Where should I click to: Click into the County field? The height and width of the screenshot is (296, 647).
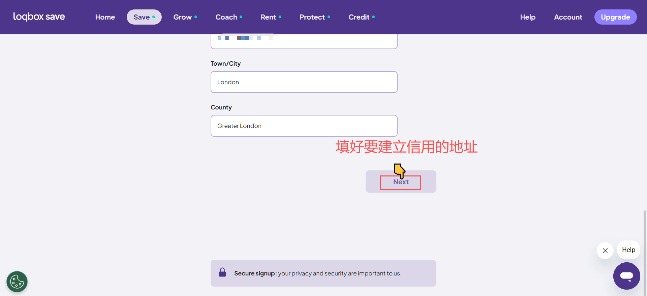point(304,126)
